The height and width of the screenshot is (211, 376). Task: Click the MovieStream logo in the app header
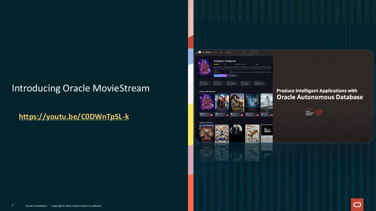tap(205, 52)
